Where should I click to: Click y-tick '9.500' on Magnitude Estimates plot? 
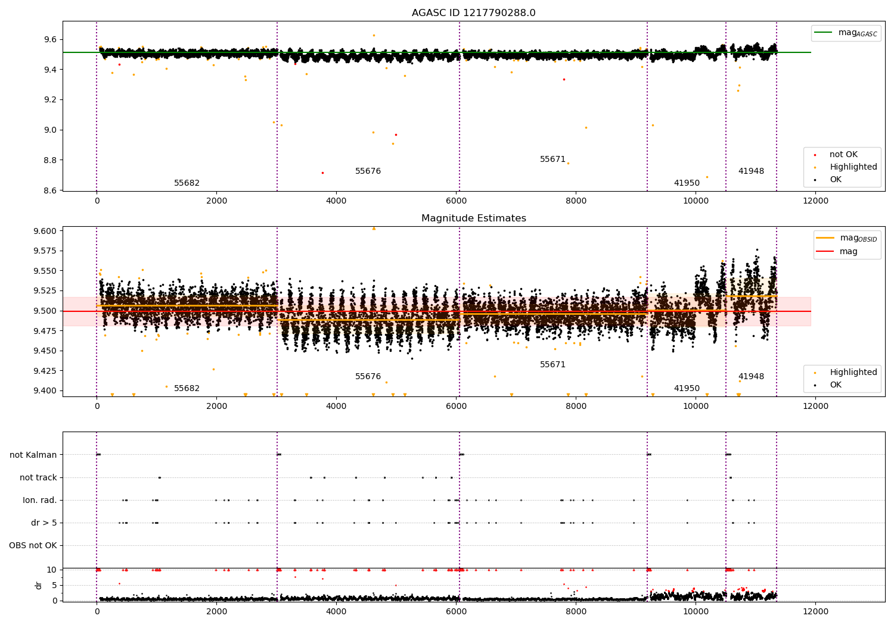pos(45,311)
